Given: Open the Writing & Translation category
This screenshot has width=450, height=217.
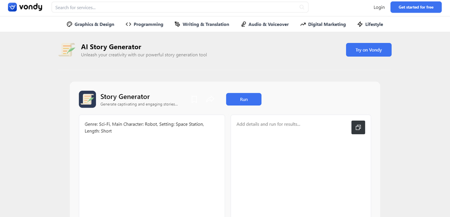Looking at the screenshot, I should (x=202, y=24).
